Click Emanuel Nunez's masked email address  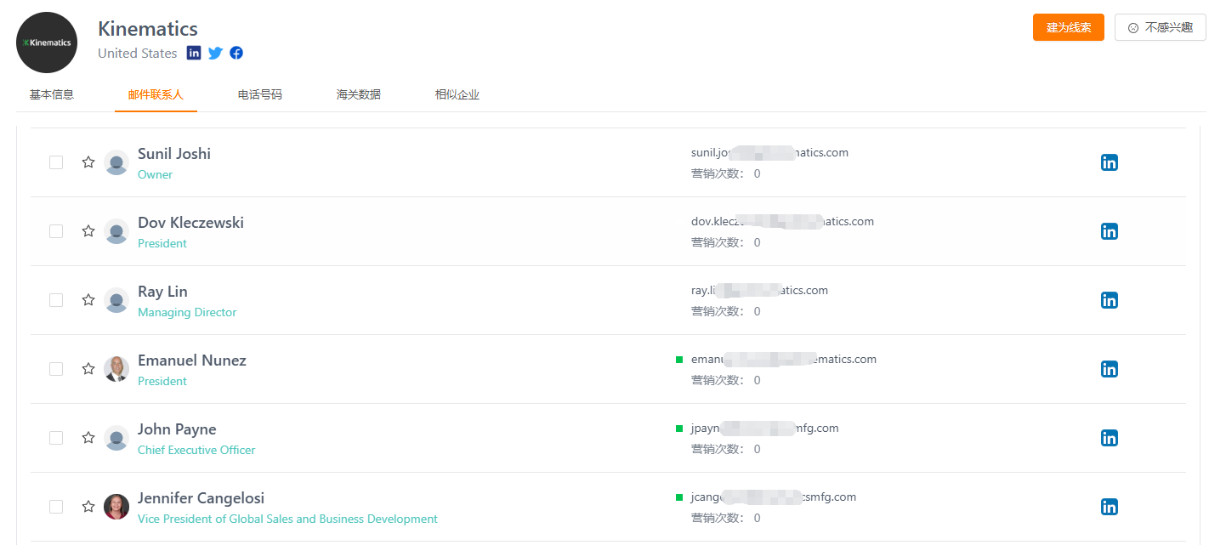(784, 360)
